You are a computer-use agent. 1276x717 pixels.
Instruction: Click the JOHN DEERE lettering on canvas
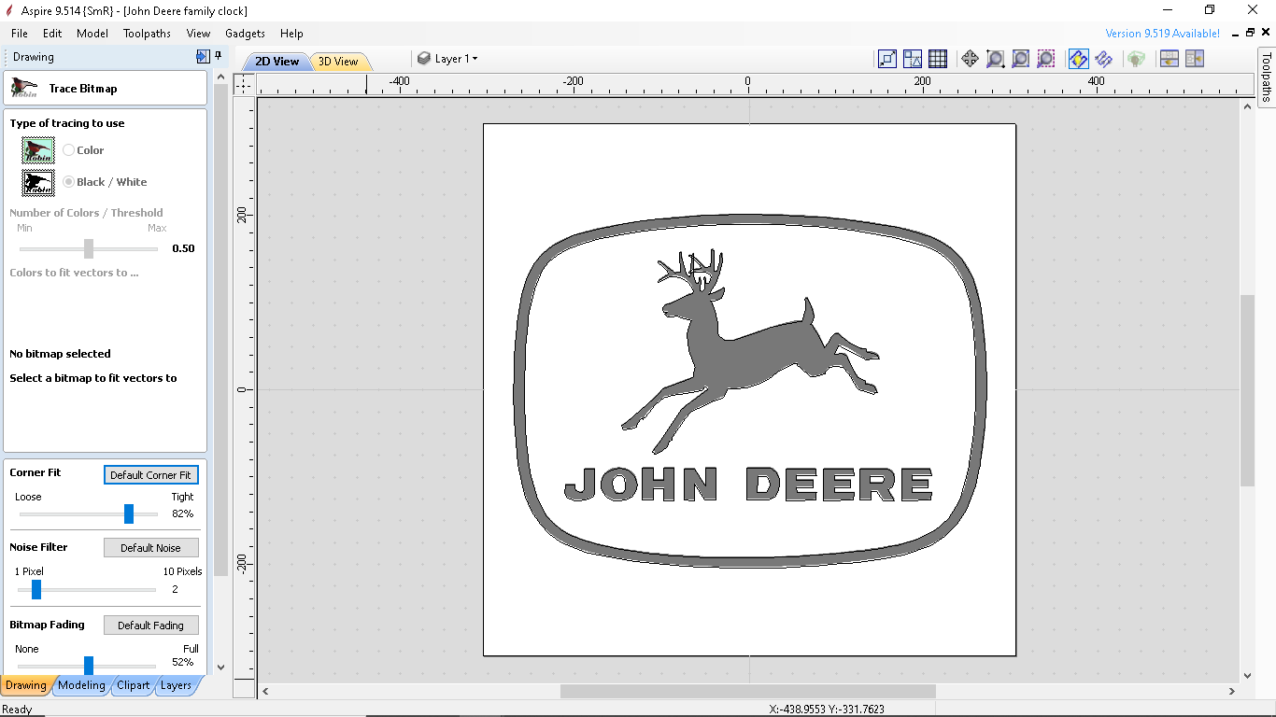[748, 485]
